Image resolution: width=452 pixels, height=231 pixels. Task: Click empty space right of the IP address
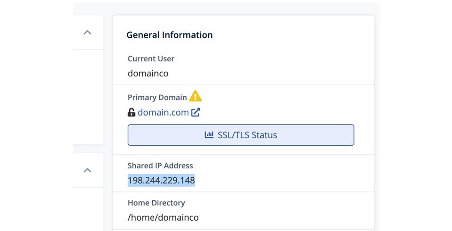(283, 180)
